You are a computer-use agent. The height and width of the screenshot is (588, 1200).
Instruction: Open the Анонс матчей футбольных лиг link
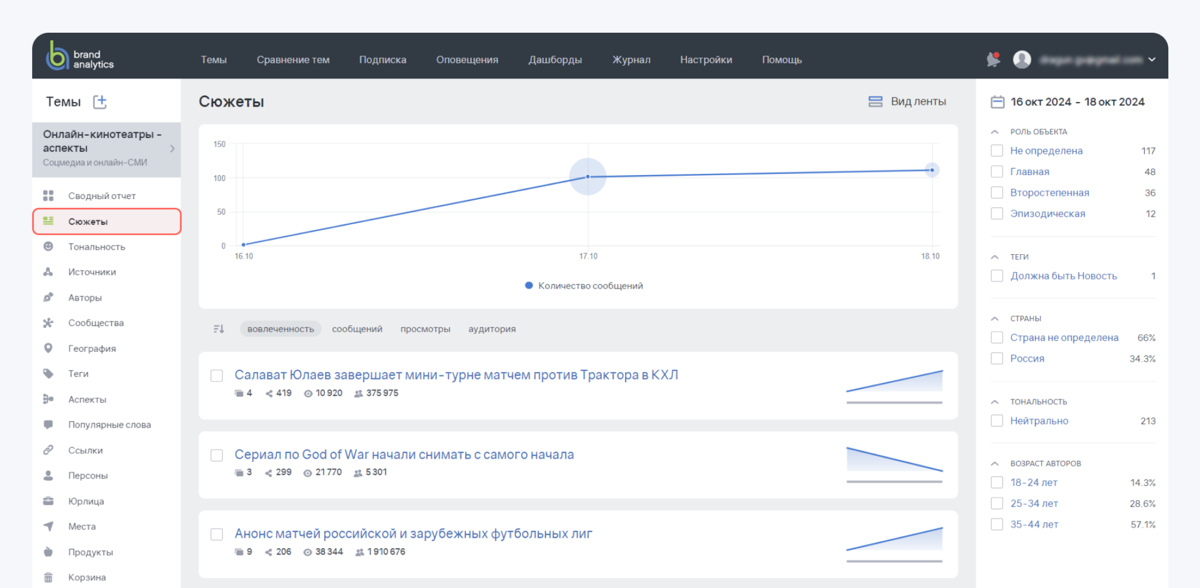point(413,534)
